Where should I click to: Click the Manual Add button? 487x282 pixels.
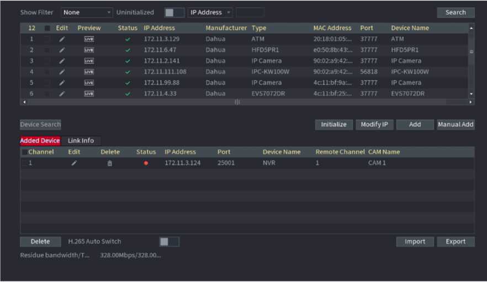pos(456,125)
